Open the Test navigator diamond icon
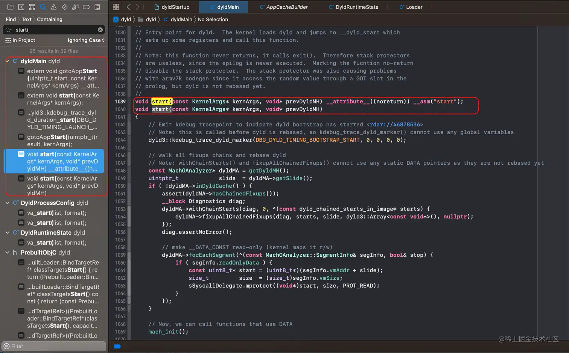Viewport: 569px width, 353px height. [x=64, y=7]
